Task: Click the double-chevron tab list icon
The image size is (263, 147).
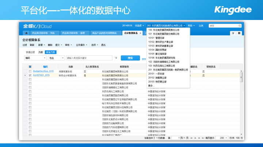Action: pos(233,33)
